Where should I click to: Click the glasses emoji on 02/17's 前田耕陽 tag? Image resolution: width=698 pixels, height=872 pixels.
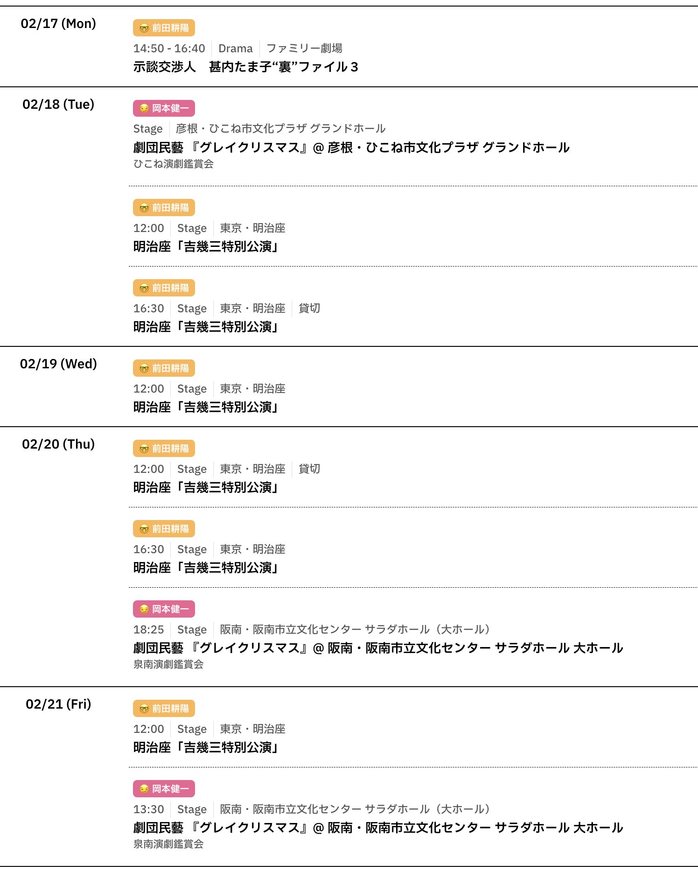(x=144, y=28)
